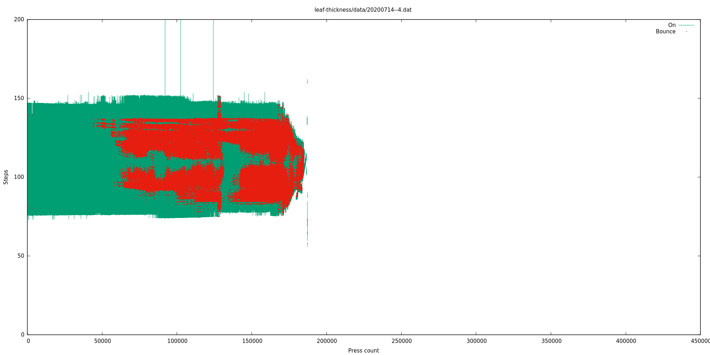Screen dimensions: 710x355
Task: Click the 50000 tick label on x-axis
Action: (x=102, y=341)
